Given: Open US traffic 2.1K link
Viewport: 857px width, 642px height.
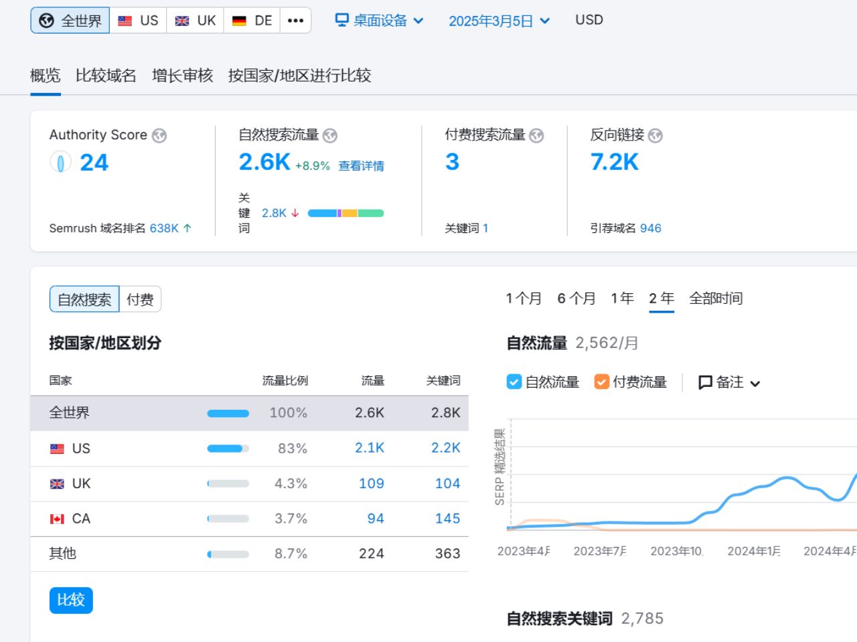Looking at the screenshot, I should coord(370,448).
